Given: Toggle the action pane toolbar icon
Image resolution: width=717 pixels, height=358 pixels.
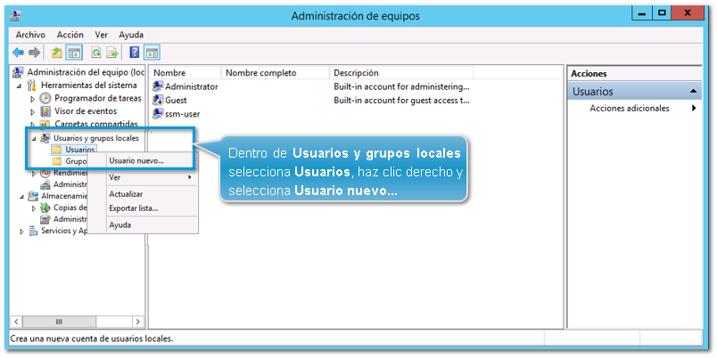Looking at the screenshot, I should point(152,53).
